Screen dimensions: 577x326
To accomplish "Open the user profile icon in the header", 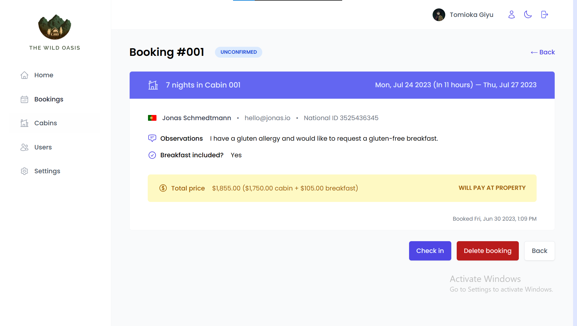I will [x=511, y=14].
